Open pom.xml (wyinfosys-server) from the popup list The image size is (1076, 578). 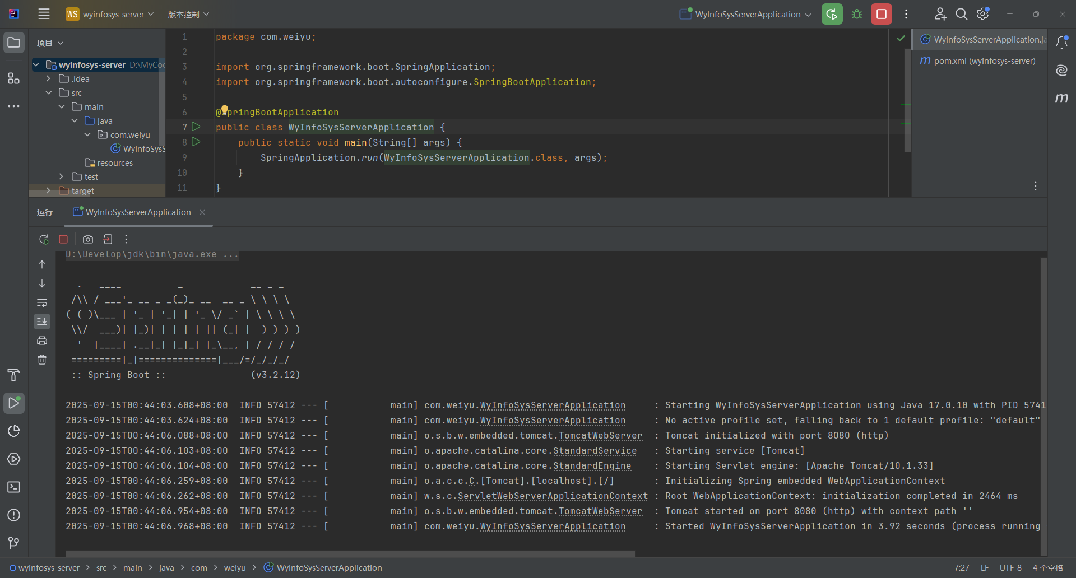[984, 60]
